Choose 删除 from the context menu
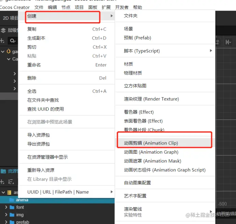 [67, 78]
